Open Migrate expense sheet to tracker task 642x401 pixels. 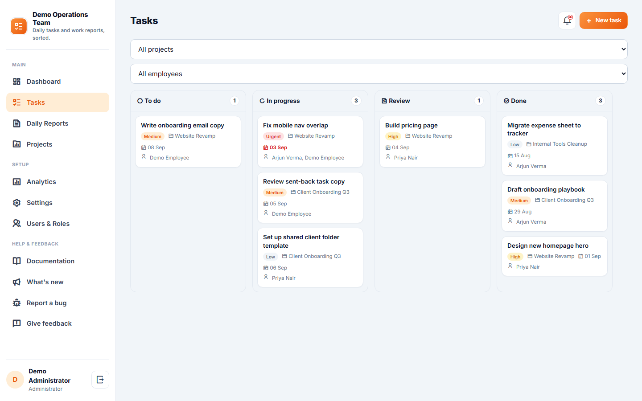(555, 146)
